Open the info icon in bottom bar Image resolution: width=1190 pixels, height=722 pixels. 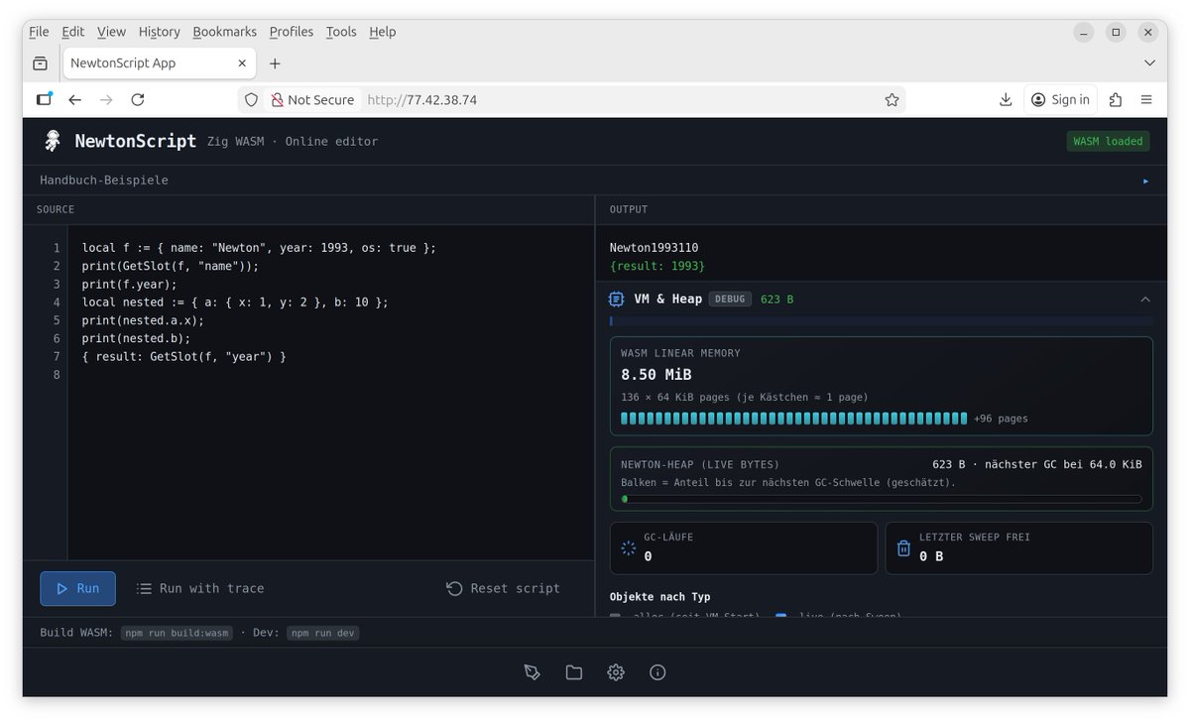tap(657, 672)
